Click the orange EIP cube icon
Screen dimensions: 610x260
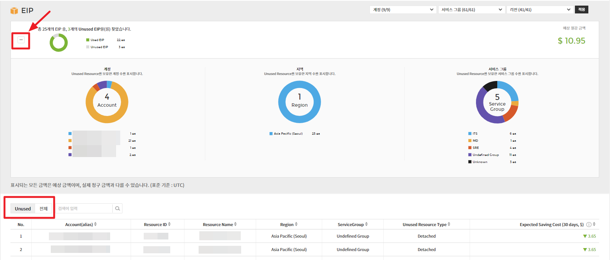(14, 11)
